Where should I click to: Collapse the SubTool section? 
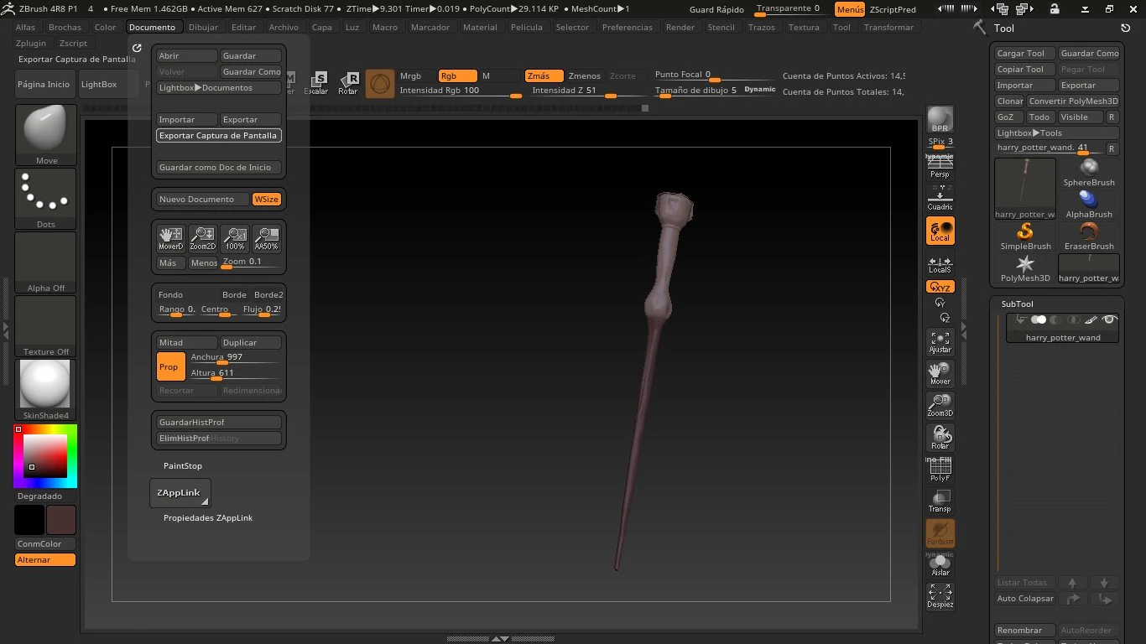(1018, 304)
